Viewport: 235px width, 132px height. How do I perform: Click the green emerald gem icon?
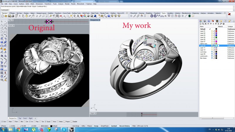point(189,16)
